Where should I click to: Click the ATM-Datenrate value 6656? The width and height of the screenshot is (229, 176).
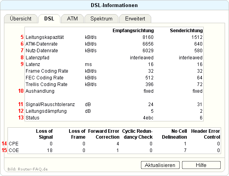148,44
